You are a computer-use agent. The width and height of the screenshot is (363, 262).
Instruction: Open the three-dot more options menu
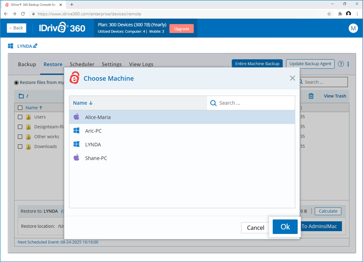coord(348,64)
